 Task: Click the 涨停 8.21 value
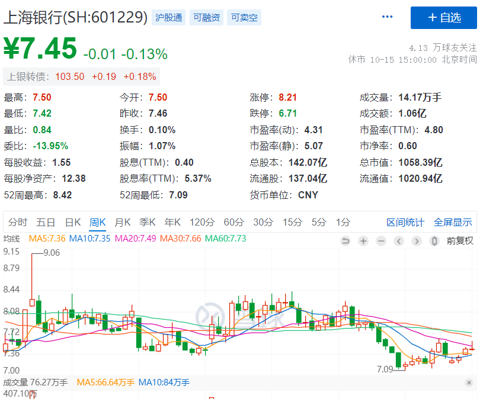pyautogui.click(x=287, y=98)
